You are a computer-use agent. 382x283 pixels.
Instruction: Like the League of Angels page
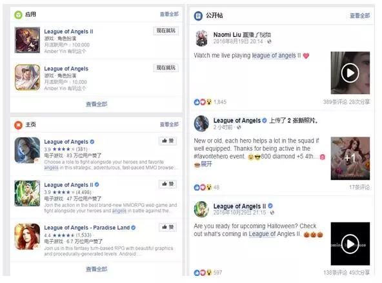[x=168, y=141]
